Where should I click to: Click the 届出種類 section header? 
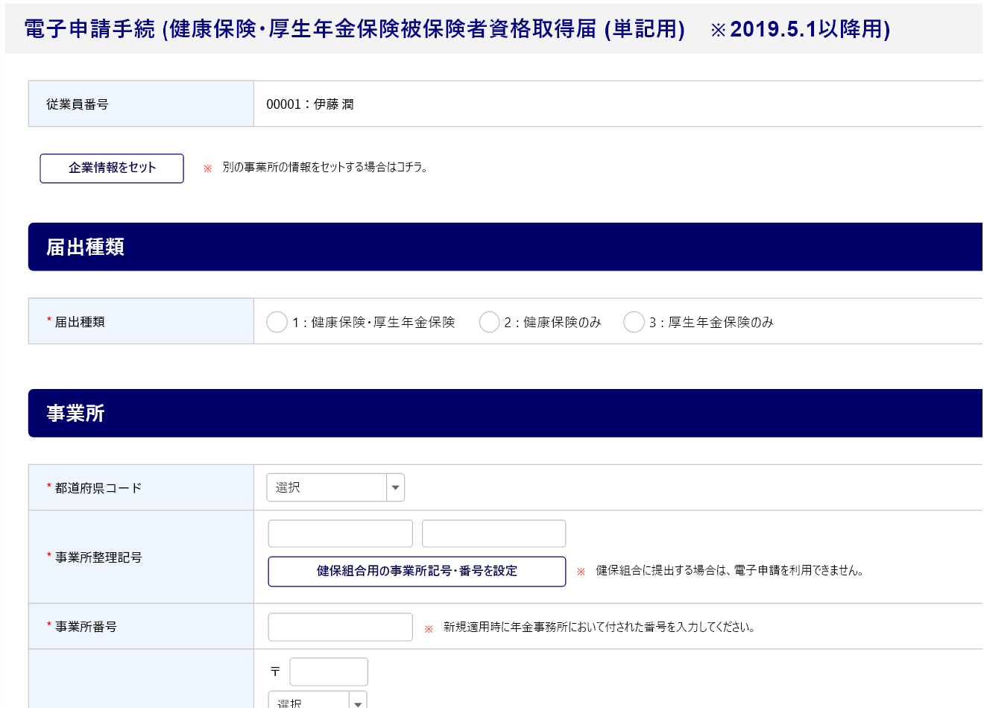(x=505, y=247)
